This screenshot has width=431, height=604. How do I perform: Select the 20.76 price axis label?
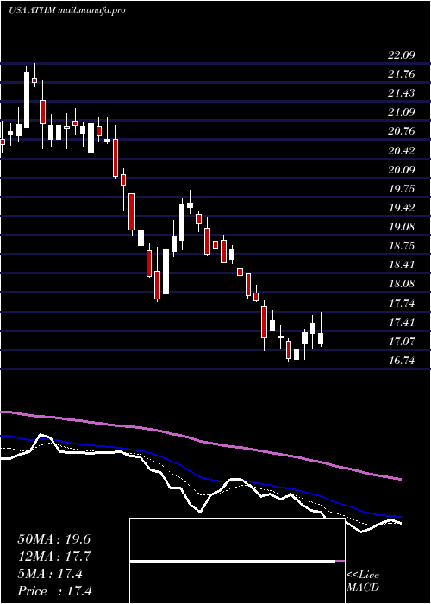(402, 131)
